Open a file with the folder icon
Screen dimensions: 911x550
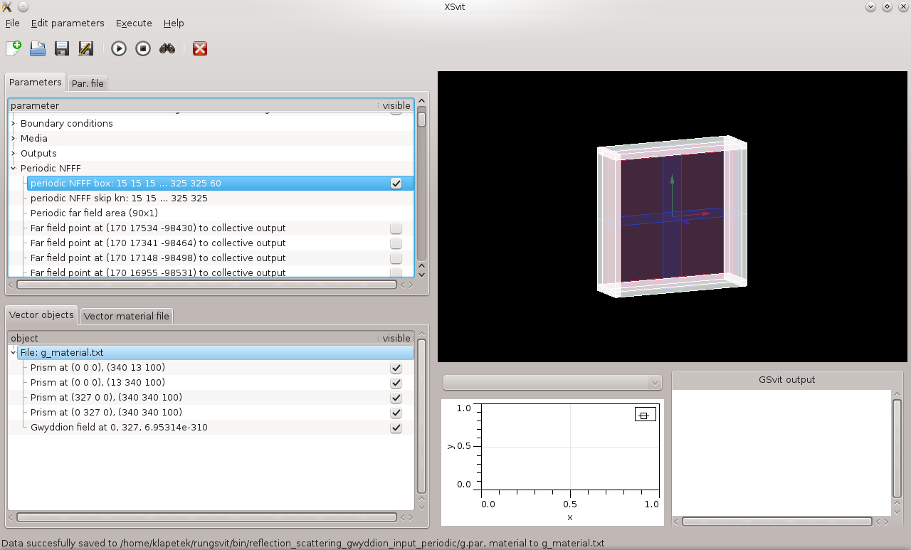click(x=38, y=48)
